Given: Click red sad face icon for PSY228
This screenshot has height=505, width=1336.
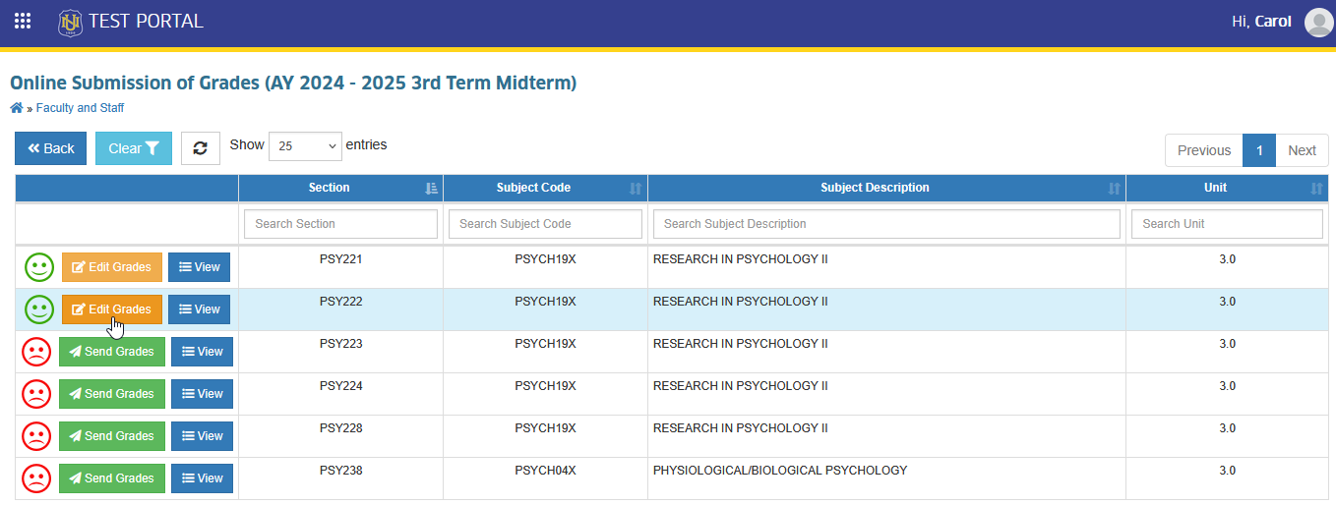Looking at the screenshot, I should coord(36,436).
